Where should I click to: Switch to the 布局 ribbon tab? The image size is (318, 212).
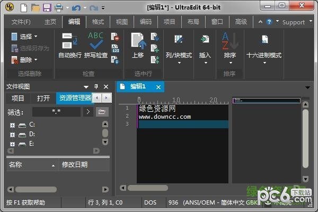[x=193, y=22]
